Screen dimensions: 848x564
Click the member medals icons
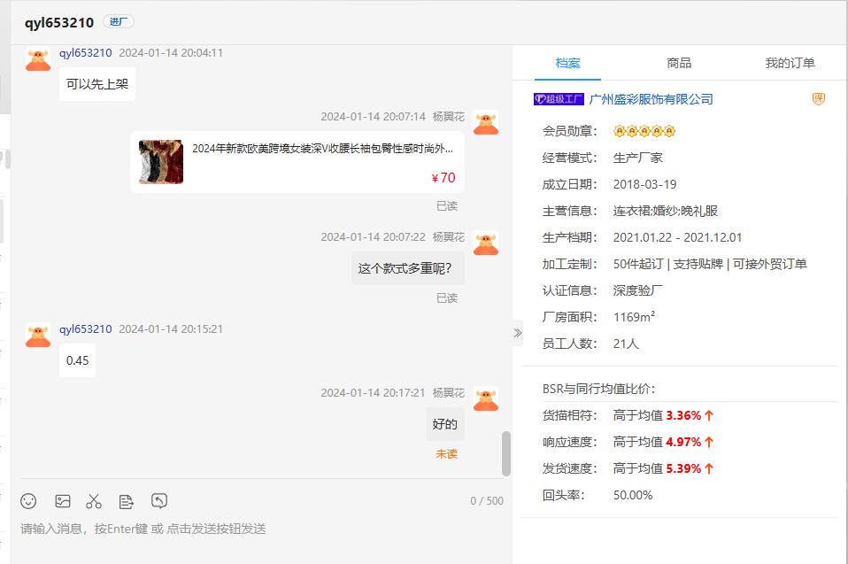(x=644, y=131)
